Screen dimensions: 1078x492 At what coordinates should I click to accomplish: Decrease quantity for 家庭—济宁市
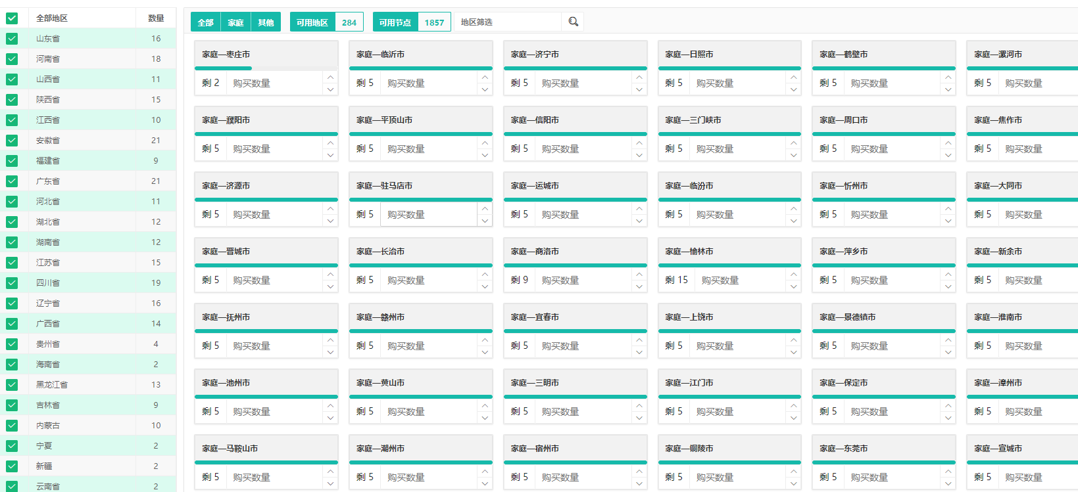coord(639,89)
